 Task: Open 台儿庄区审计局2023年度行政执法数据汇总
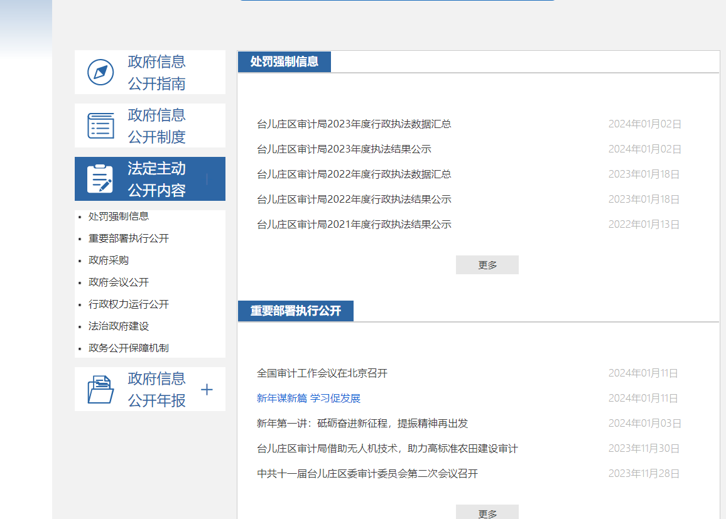[354, 124]
